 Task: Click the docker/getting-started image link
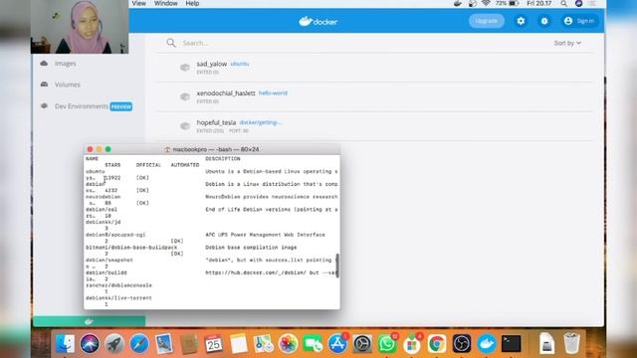[x=261, y=122]
